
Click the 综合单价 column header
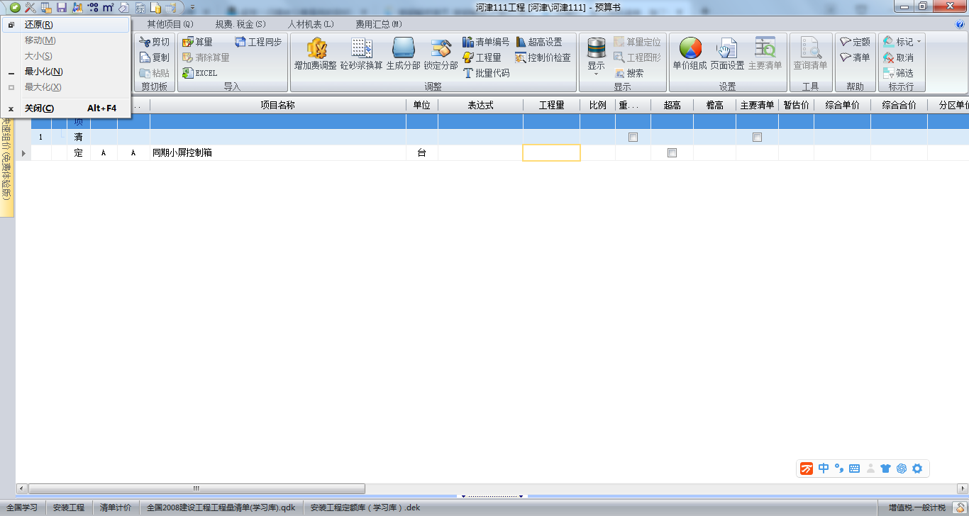tap(842, 105)
